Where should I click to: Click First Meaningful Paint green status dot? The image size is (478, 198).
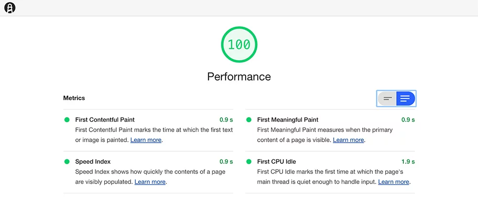249,120
